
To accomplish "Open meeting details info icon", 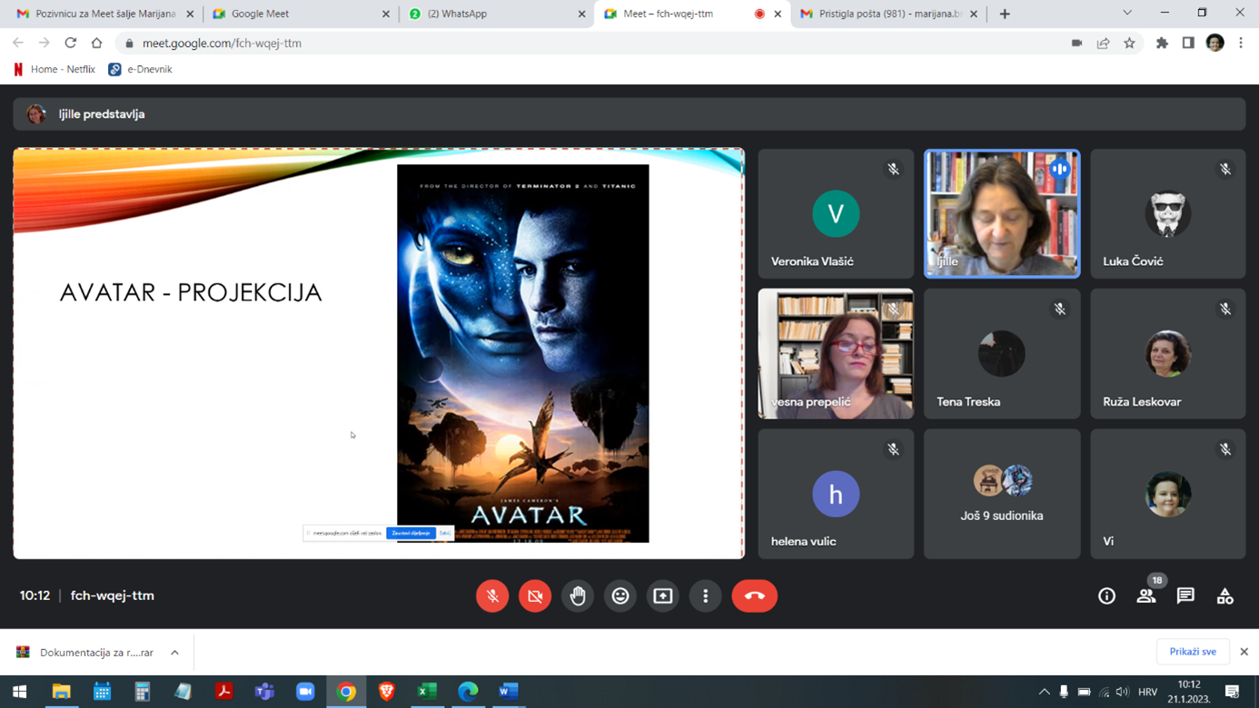I will coord(1106,596).
